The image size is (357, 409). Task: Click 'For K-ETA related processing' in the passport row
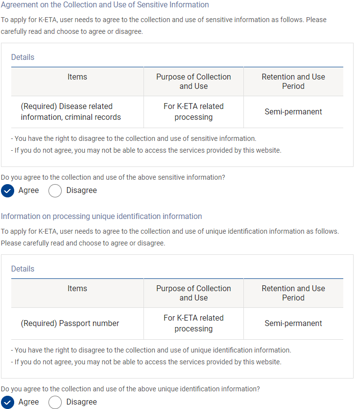(x=193, y=324)
